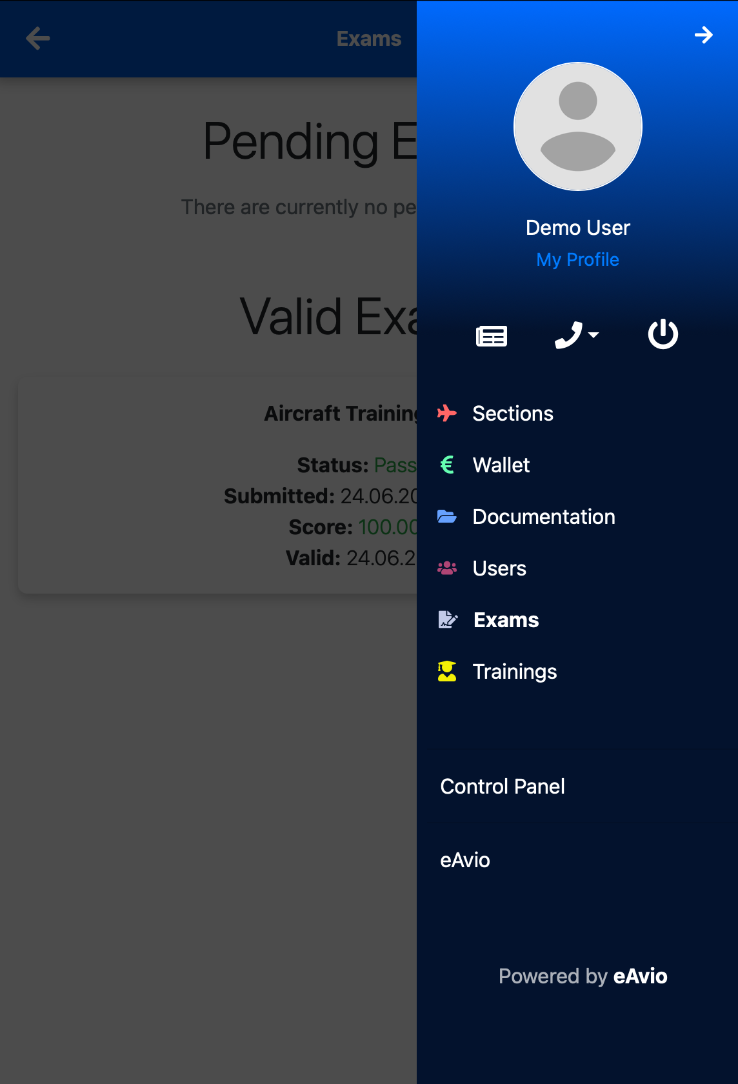
Task: Click the yellow graduate Trainings icon
Action: (x=447, y=671)
